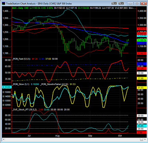Click the 1,150.00 right price axis label
148x143 pixels.
[x=142, y=46]
